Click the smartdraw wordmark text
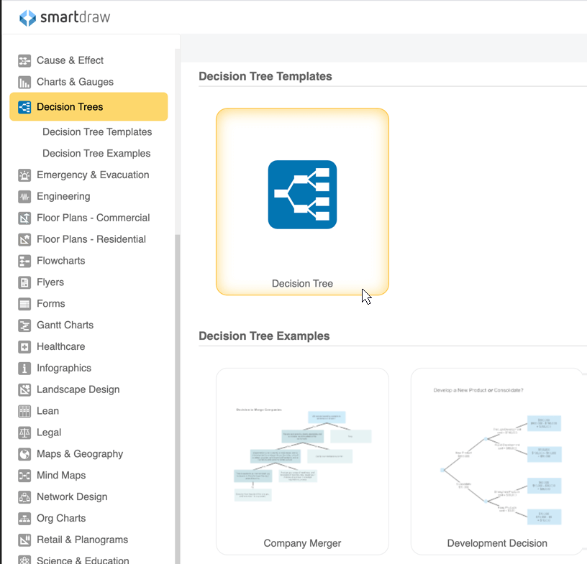Screen dimensions: 587x564 (x=76, y=17)
